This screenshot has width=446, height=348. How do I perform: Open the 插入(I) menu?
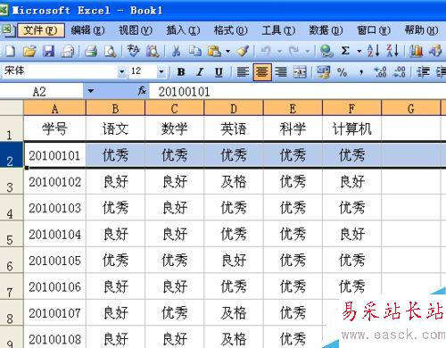click(x=183, y=30)
